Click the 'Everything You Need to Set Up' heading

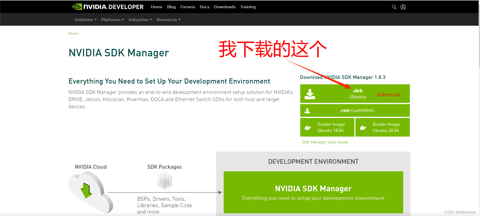click(169, 81)
